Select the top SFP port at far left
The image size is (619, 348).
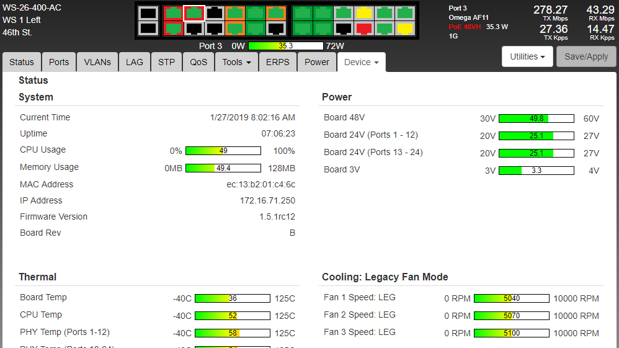tap(148, 13)
